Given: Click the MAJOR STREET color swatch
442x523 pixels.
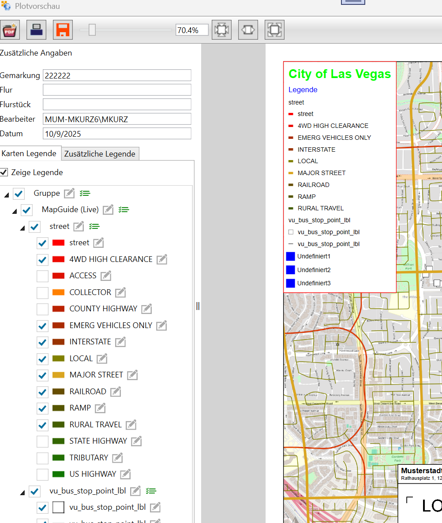Looking at the screenshot, I should click(58, 375).
